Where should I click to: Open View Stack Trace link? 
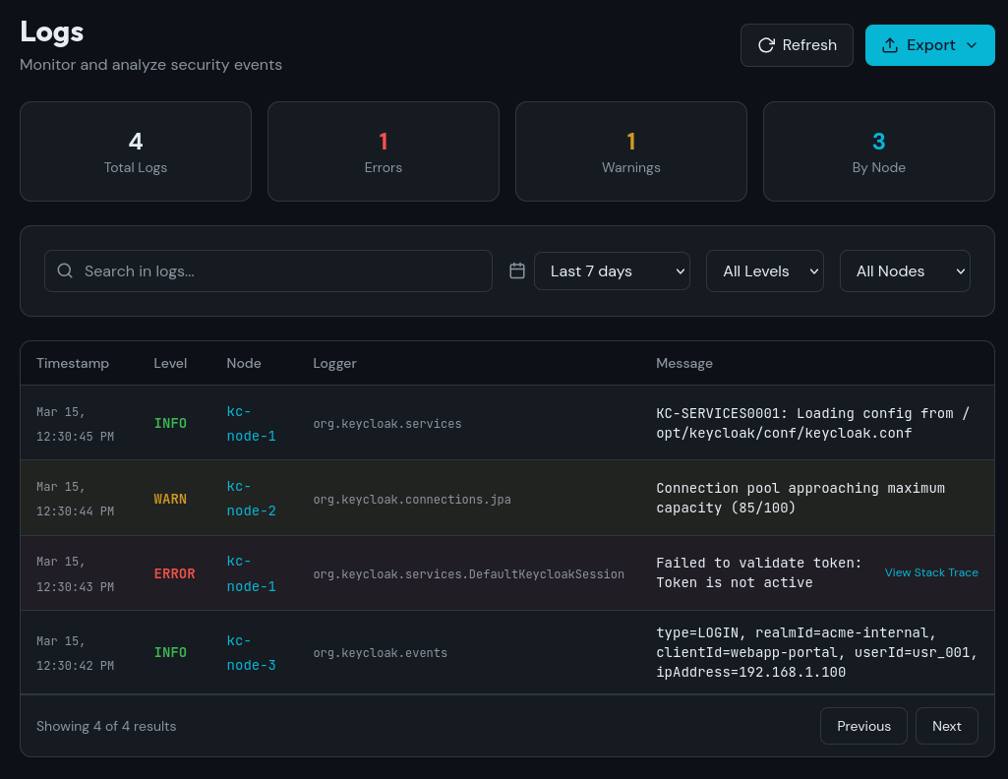coord(930,572)
